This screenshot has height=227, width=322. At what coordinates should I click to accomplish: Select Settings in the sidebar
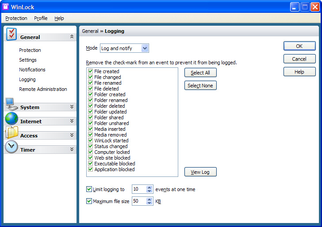[28, 60]
